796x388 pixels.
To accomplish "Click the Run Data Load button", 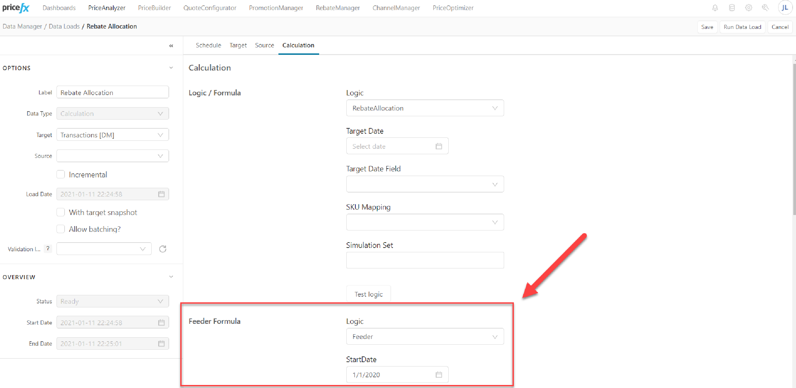I will [x=742, y=27].
